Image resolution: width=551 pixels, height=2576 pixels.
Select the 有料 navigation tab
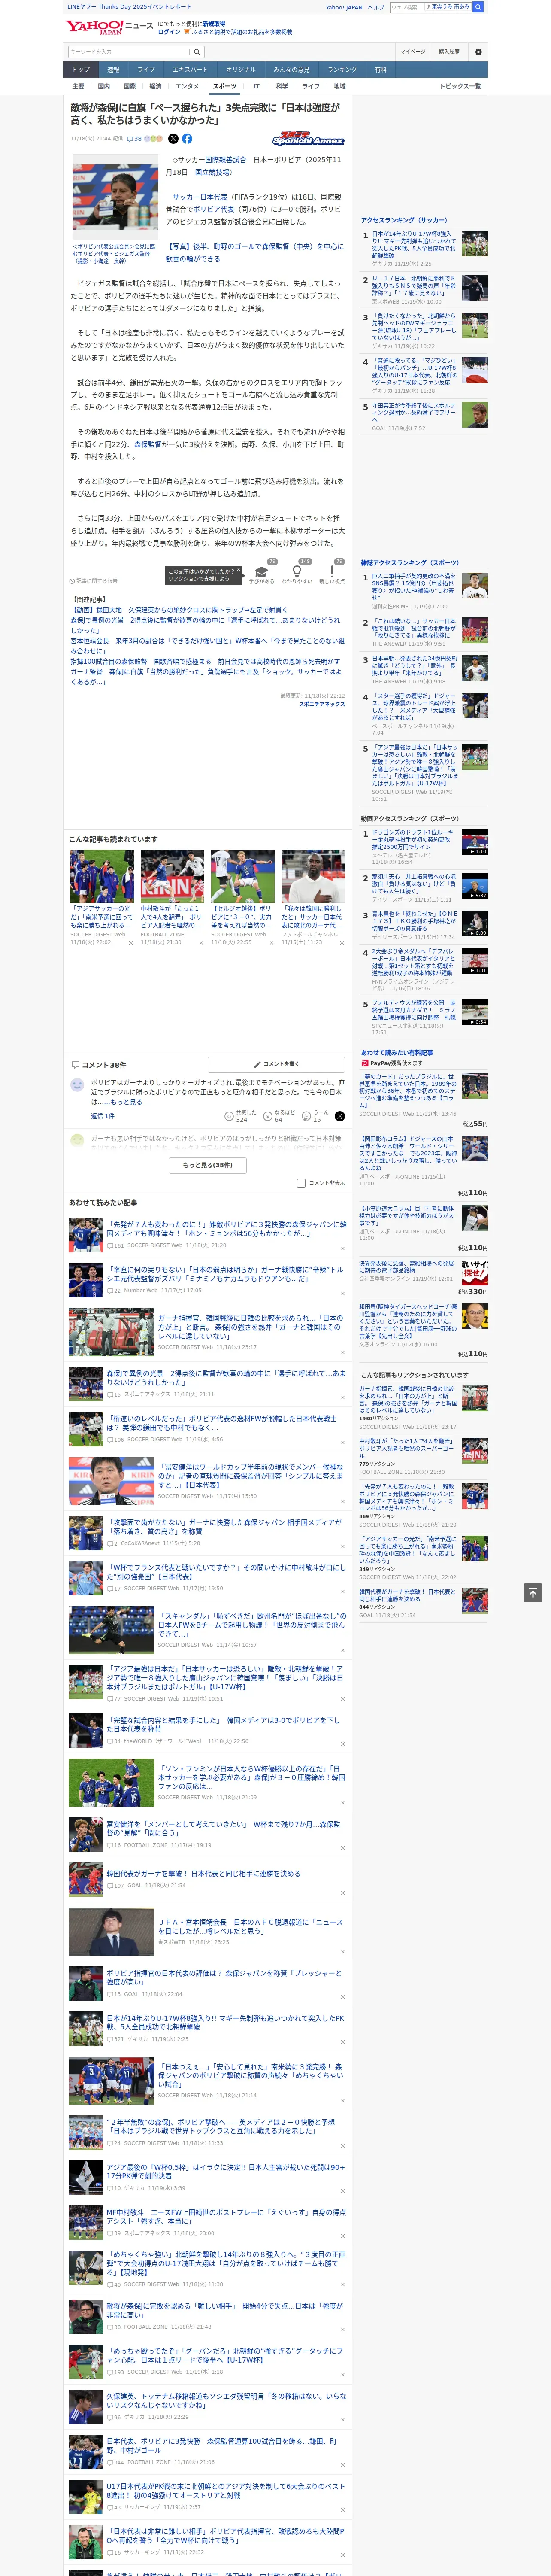(380, 70)
